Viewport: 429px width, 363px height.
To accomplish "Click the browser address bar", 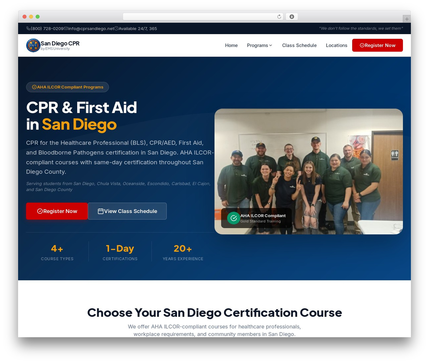I will tap(203, 17).
